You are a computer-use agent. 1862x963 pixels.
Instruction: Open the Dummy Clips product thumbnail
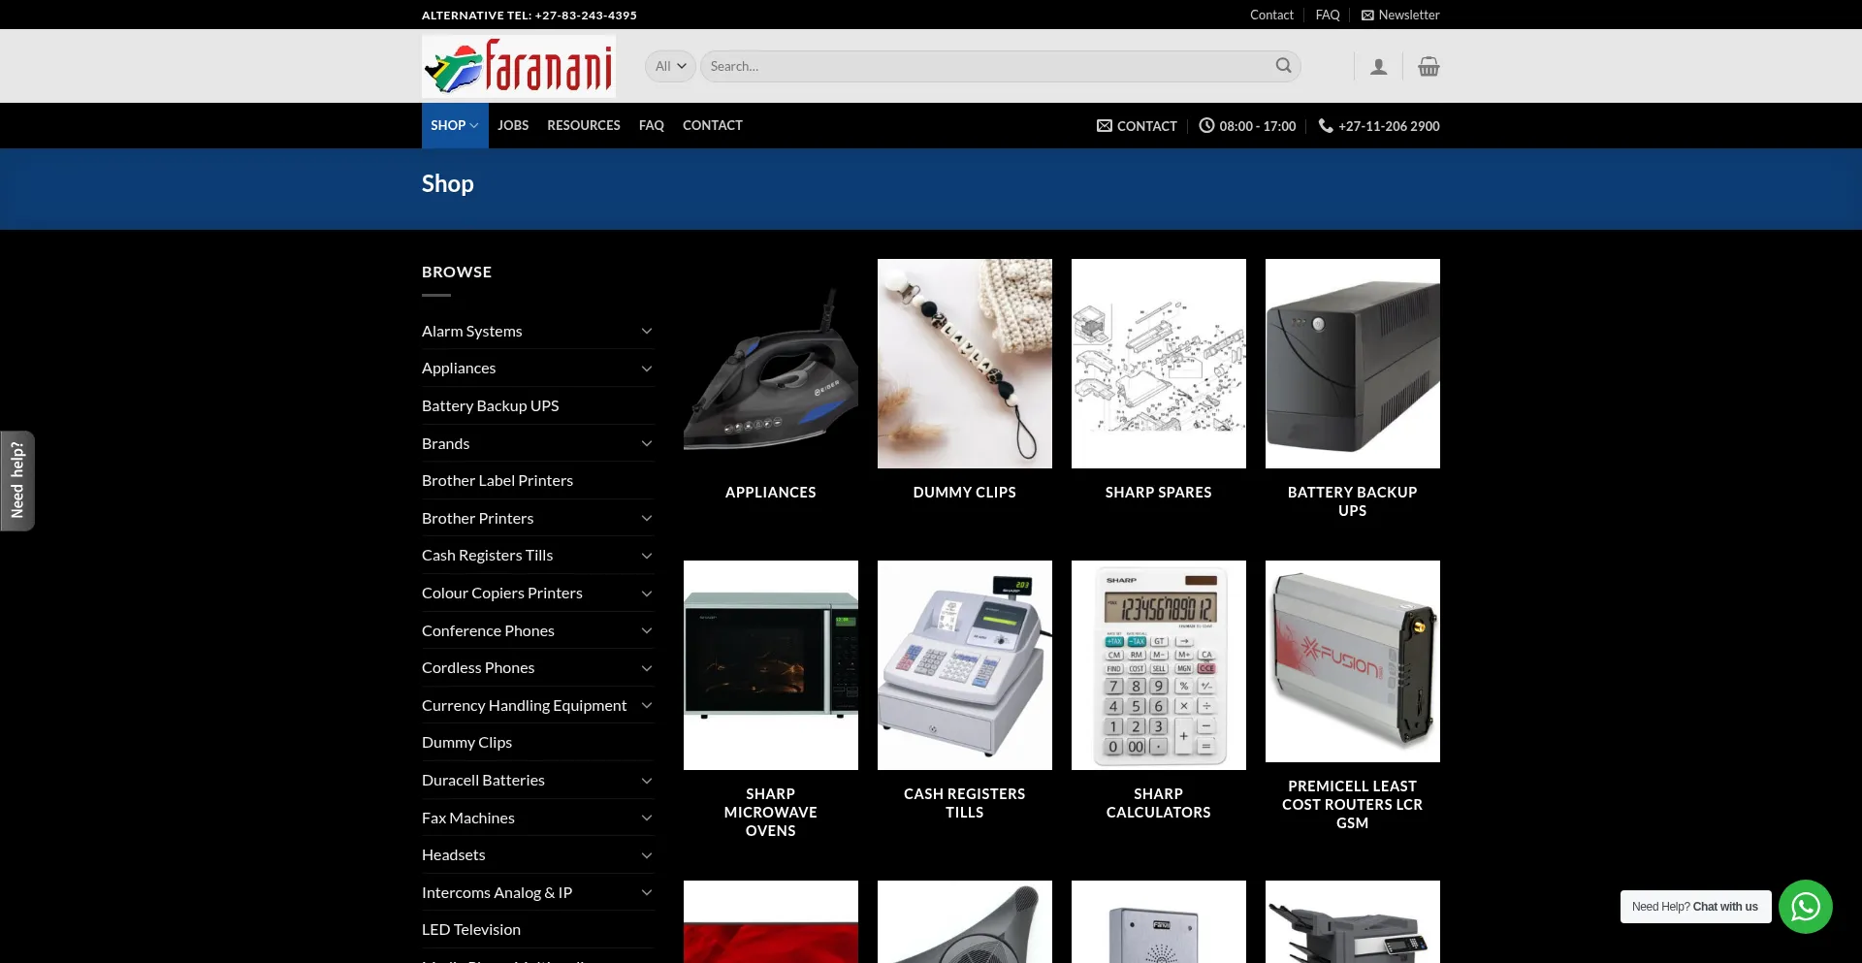[965, 364]
